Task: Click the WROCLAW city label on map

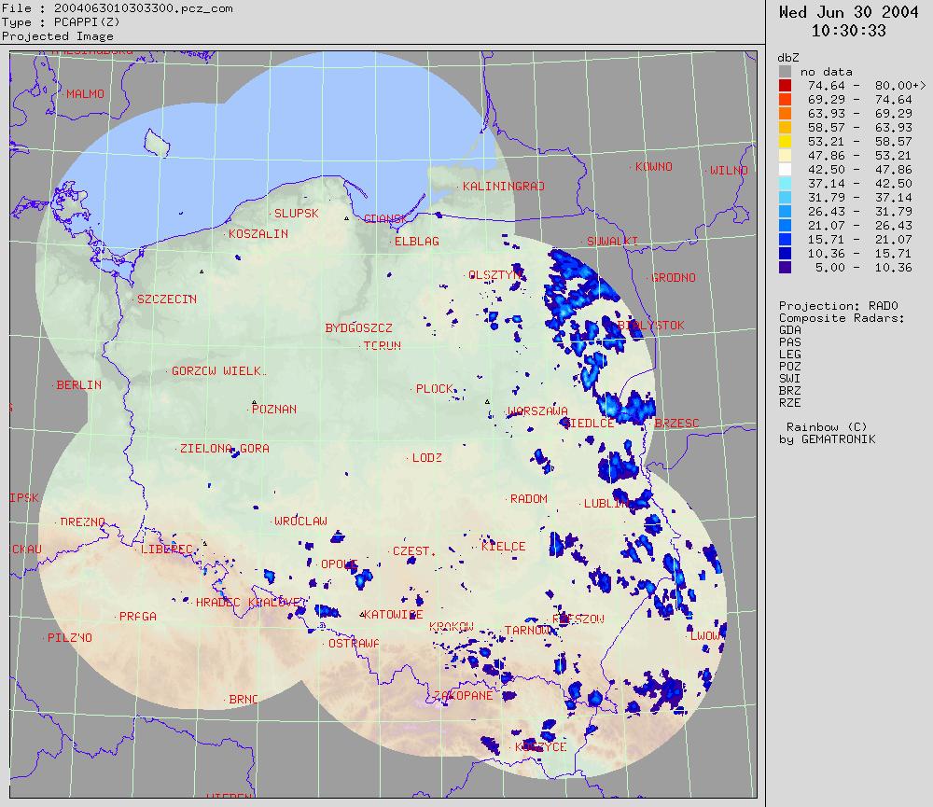Action: point(300,522)
